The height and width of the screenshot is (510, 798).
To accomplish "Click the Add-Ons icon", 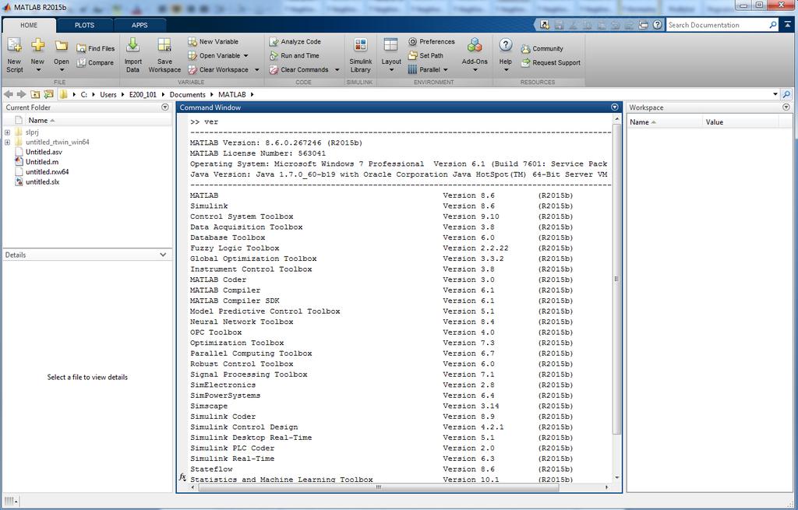I will pos(475,44).
